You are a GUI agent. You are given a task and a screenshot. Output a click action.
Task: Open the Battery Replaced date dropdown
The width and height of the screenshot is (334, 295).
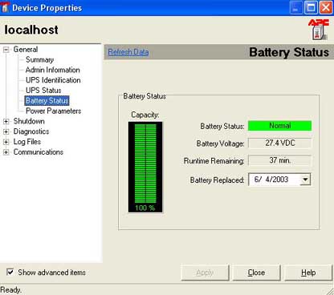tap(305, 180)
